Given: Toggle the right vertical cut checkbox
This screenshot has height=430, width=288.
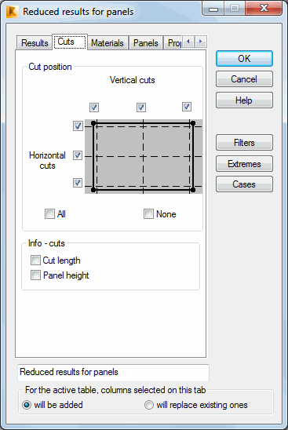Looking at the screenshot, I should (187, 107).
